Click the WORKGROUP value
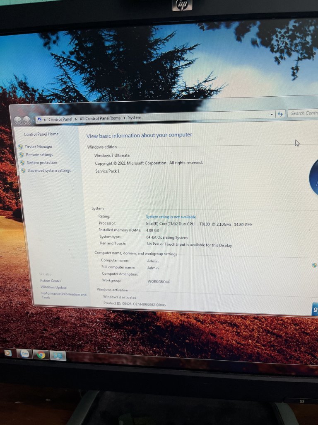The height and width of the screenshot is (425, 318). pos(159,282)
